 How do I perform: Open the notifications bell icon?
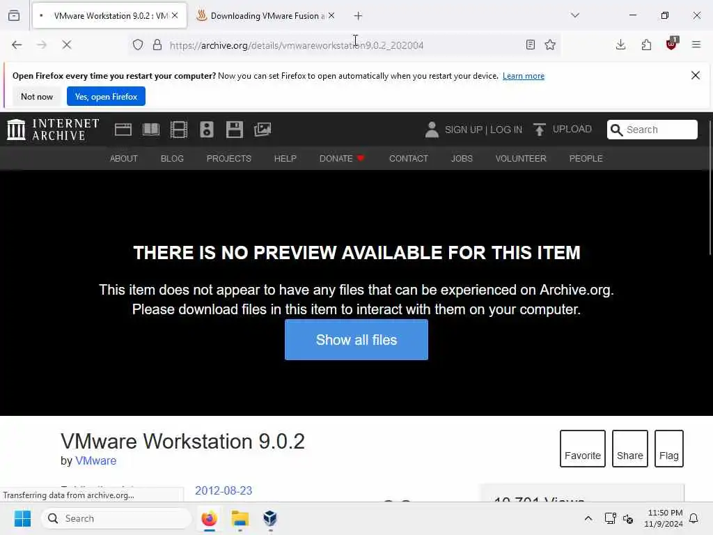[694, 518]
